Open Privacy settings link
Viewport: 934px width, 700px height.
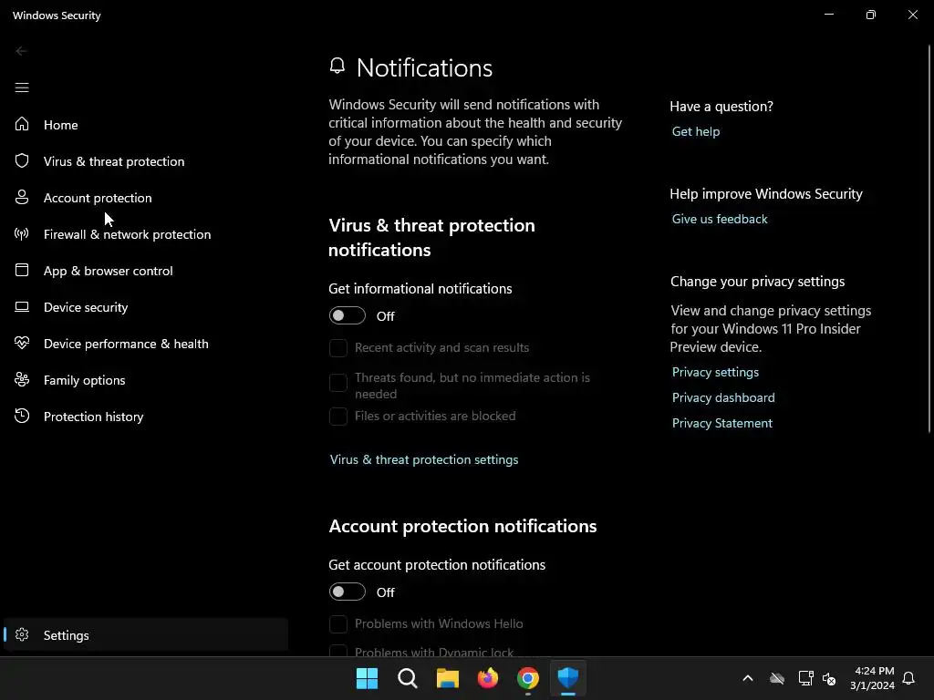[x=715, y=372]
